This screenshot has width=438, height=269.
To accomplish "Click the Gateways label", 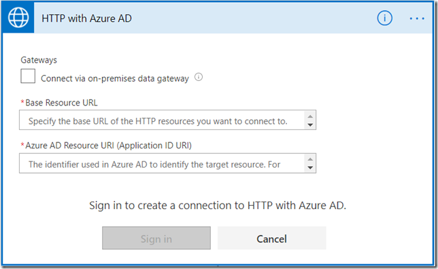I will [x=39, y=60].
